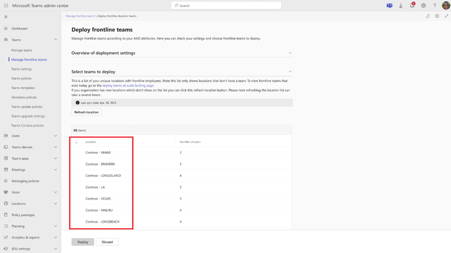This screenshot has width=451, height=253.
Task: Open Teams policies in sidebar
Action: click(21, 79)
